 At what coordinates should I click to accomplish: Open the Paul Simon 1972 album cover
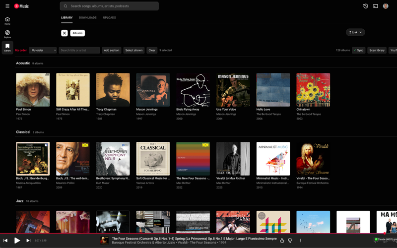click(x=33, y=90)
